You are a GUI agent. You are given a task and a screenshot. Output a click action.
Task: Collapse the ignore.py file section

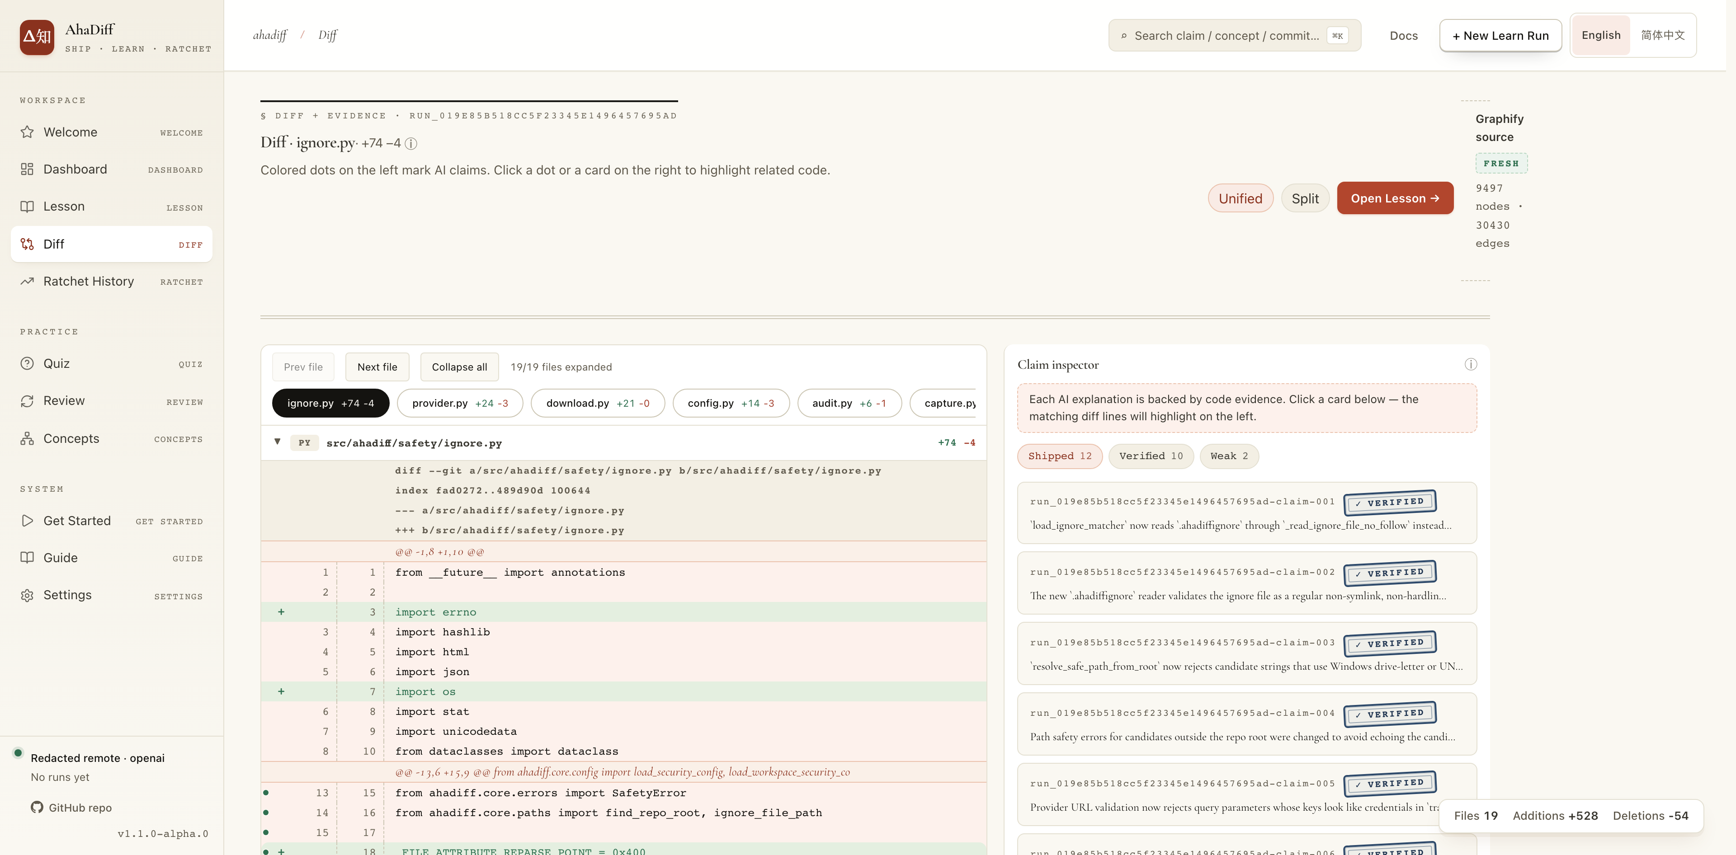tap(277, 442)
